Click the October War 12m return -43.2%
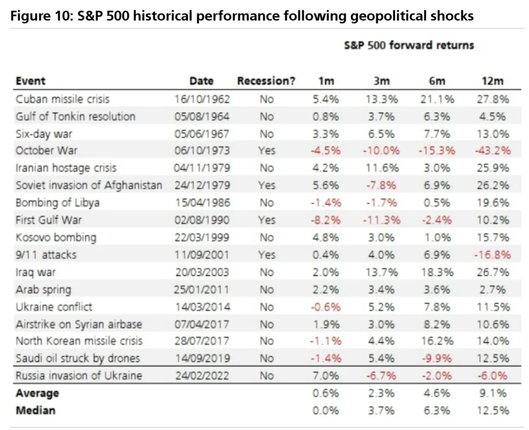This screenshot has width=529, height=430. [493, 151]
